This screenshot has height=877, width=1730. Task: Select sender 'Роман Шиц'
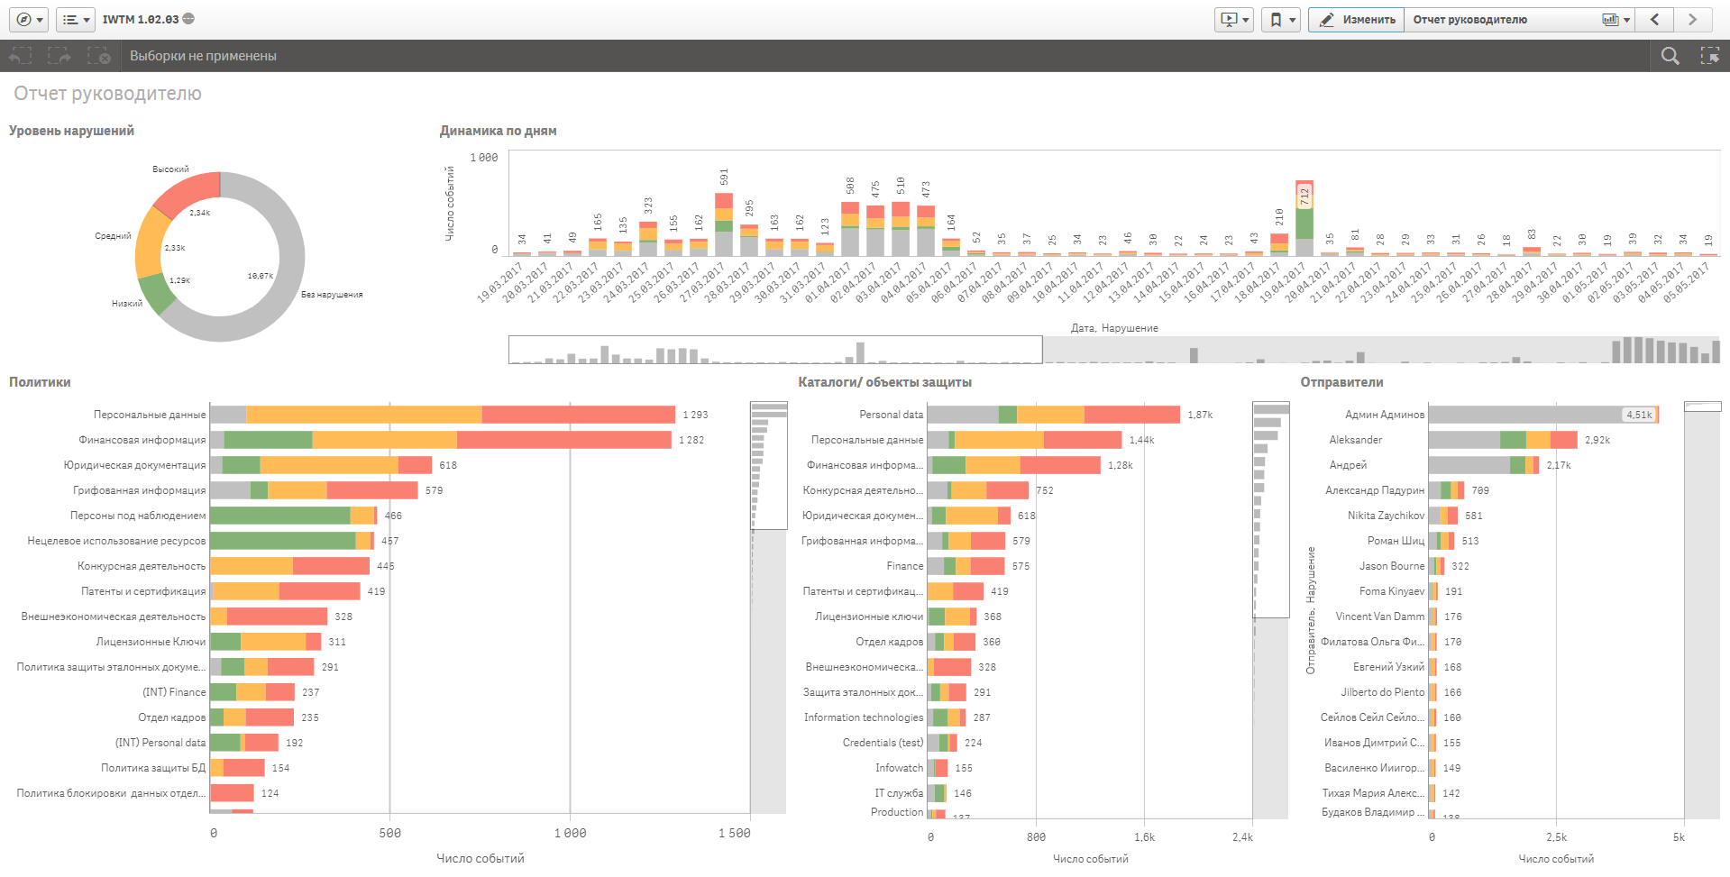[1396, 541]
